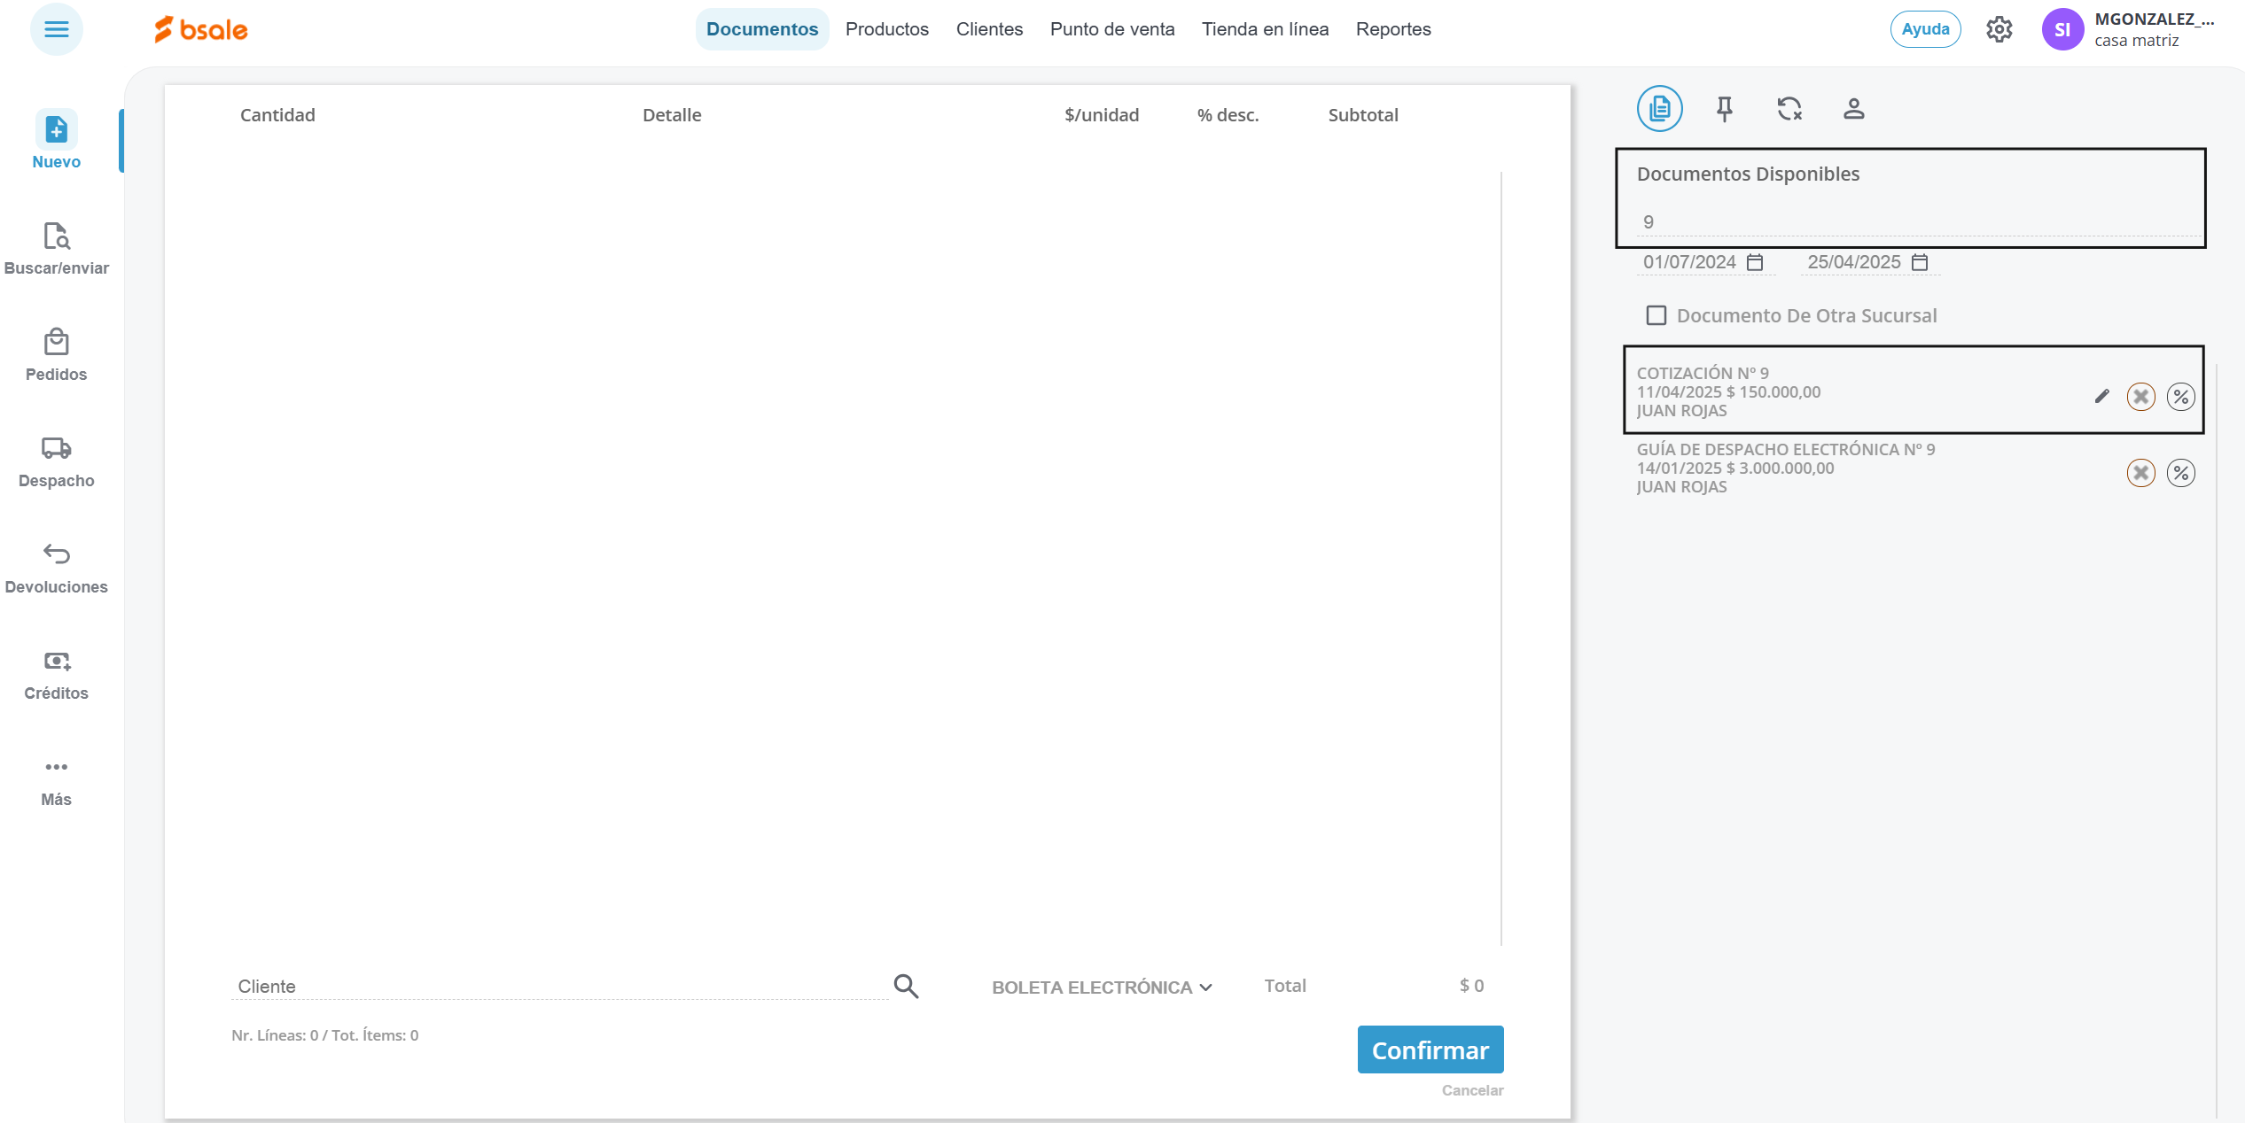This screenshot has height=1123, width=2245.
Task: Open Reportes menu
Action: (1392, 29)
